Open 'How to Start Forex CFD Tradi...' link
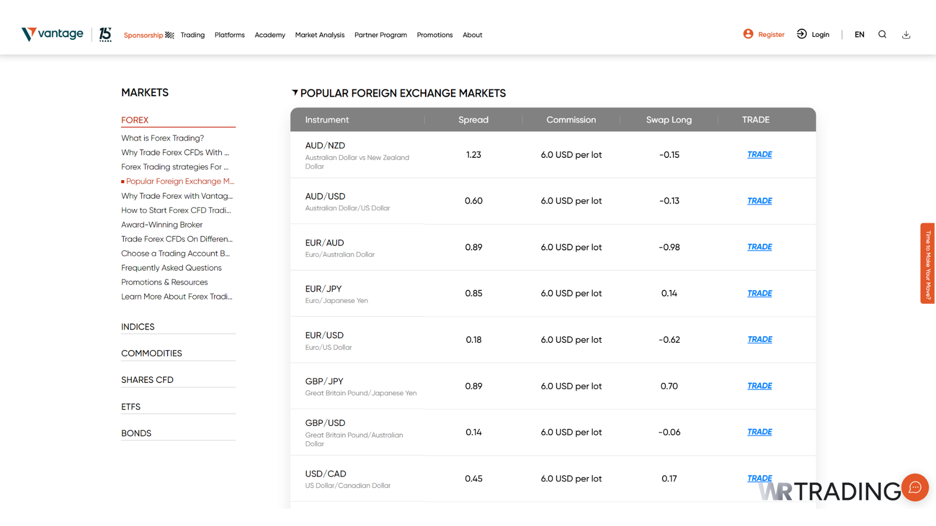Screen dimensions: 936x526 tap(176, 210)
